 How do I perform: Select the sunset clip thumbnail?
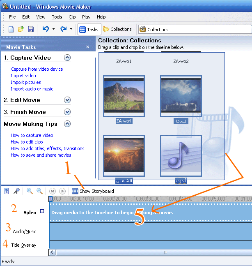pyautogui.click(x=124, y=156)
